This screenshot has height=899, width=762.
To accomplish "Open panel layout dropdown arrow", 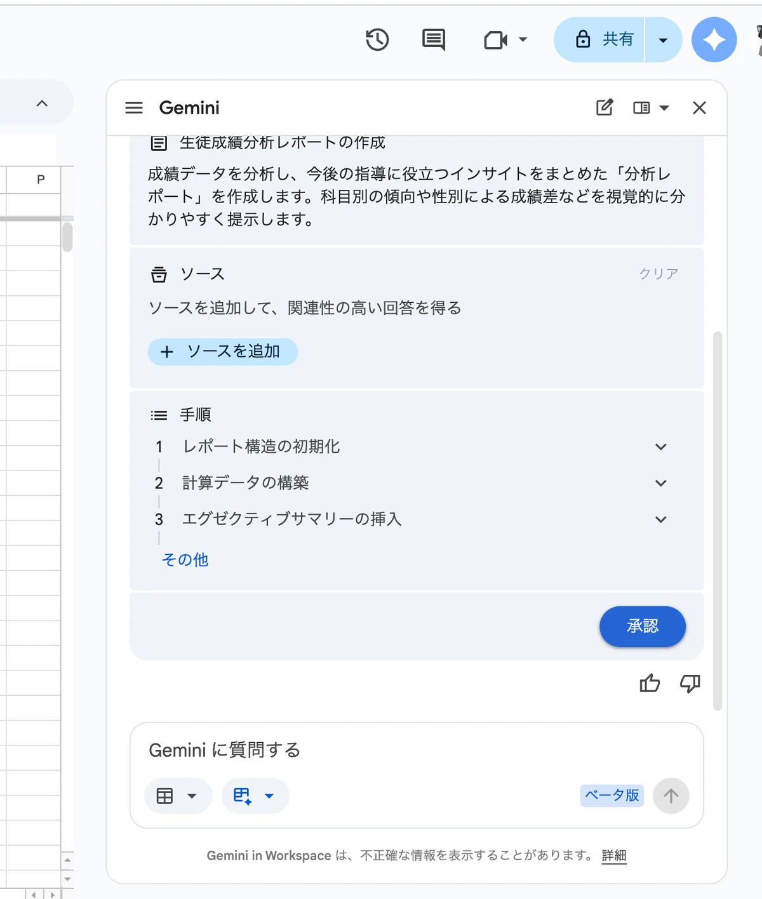I will [664, 108].
